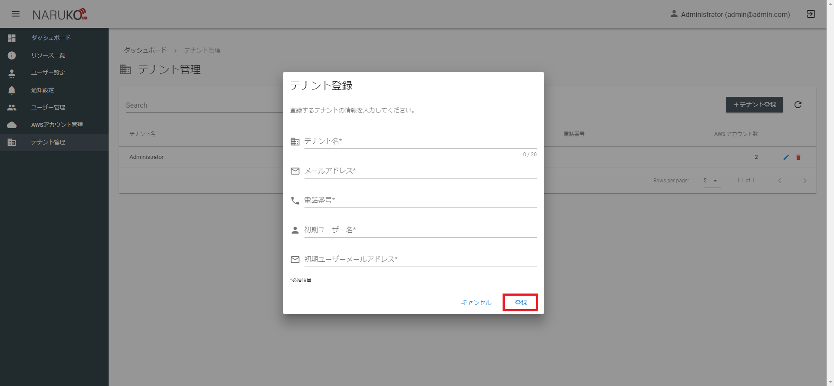
Task: Open the hamburger navigation menu
Action: pyautogui.click(x=16, y=14)
